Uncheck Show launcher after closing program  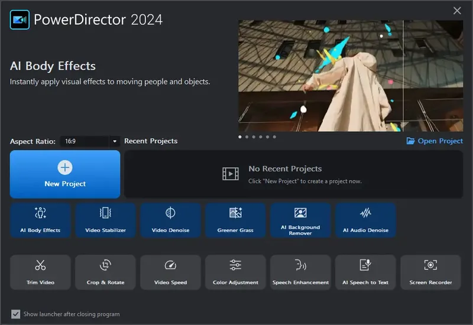click(16, 314)
